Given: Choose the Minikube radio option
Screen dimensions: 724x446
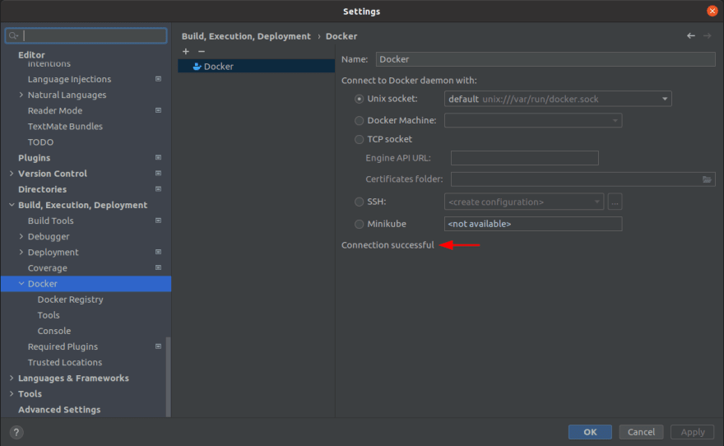Looking at the screenshot, I should [x=359, y=224].
